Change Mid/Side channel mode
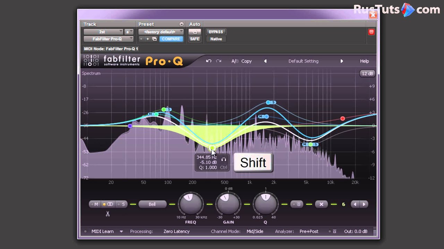This screenshot has width=444, height=249. click(x=255, y=231)
